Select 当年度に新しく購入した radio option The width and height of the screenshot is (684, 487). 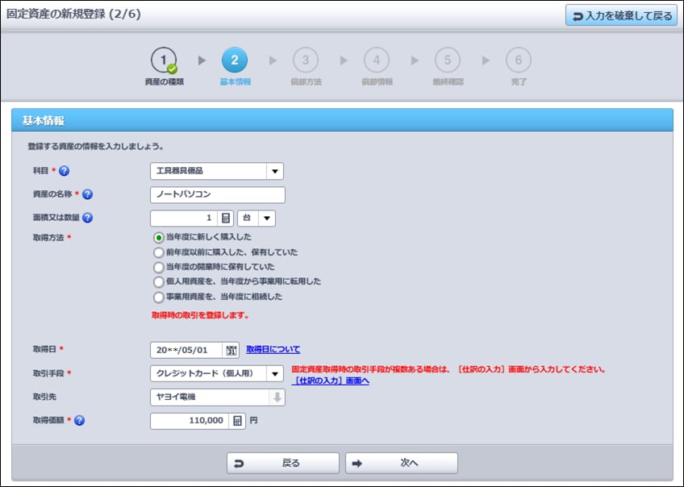159,237
